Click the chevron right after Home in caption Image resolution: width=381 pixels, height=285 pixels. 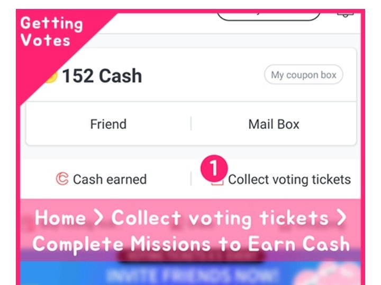(x=99, y=218)
